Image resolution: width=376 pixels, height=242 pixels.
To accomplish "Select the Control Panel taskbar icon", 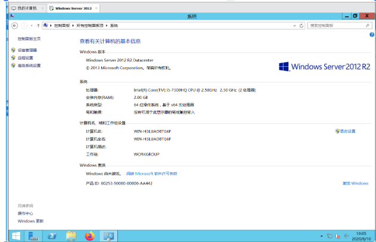I will click(x=108, y=236).
